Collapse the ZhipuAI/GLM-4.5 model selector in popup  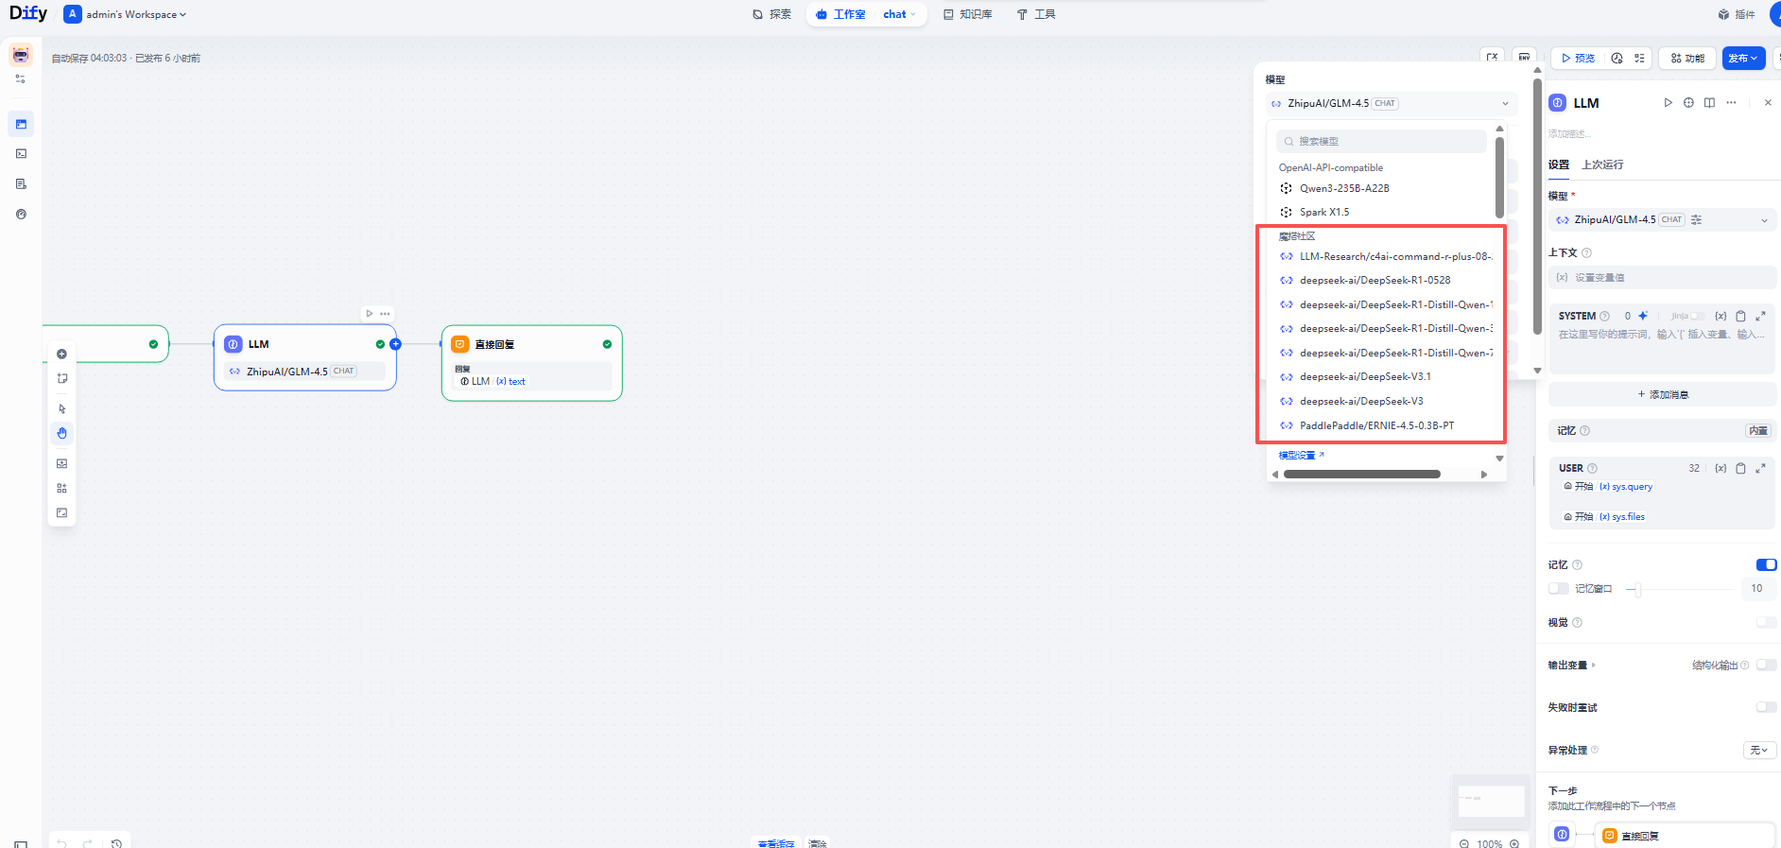point(1392,103)
